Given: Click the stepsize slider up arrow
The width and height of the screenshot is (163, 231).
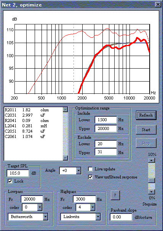Looking at the screenshot, I should [x=152, y=160].
